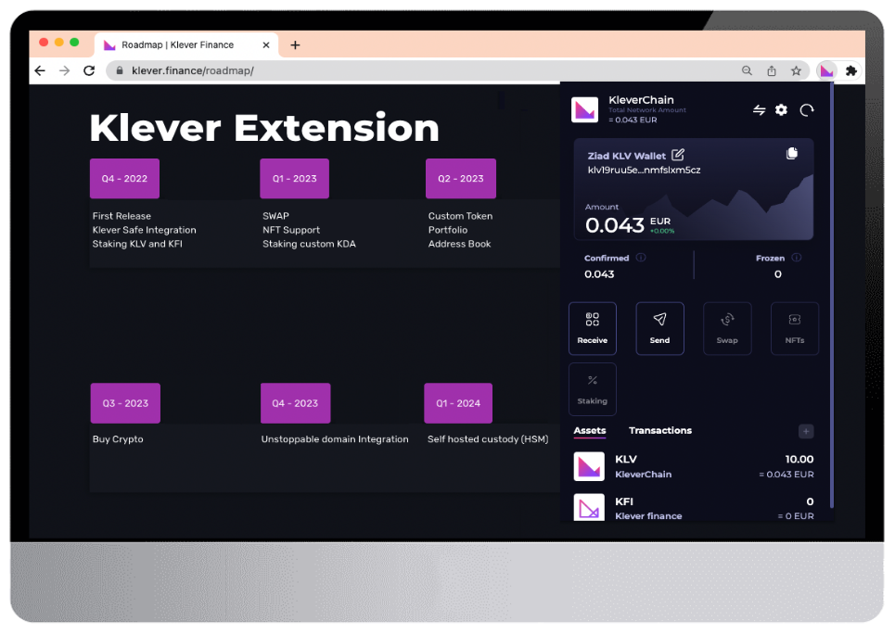Viewport: 895px width, 634px height.
Task: Open the Staking section
Action: pyautogui.click(x=593, y=389)
